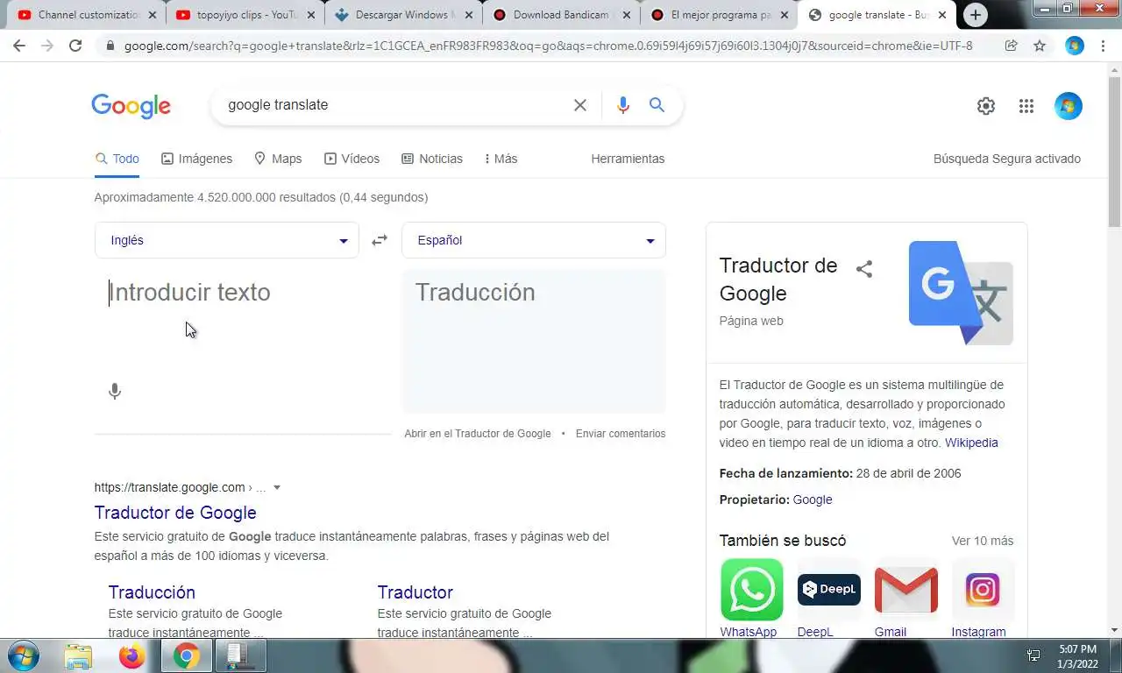This screenshot has width=1122, height=673.
Task: Open Google owner link under Propietario
Action: point(813,499)
